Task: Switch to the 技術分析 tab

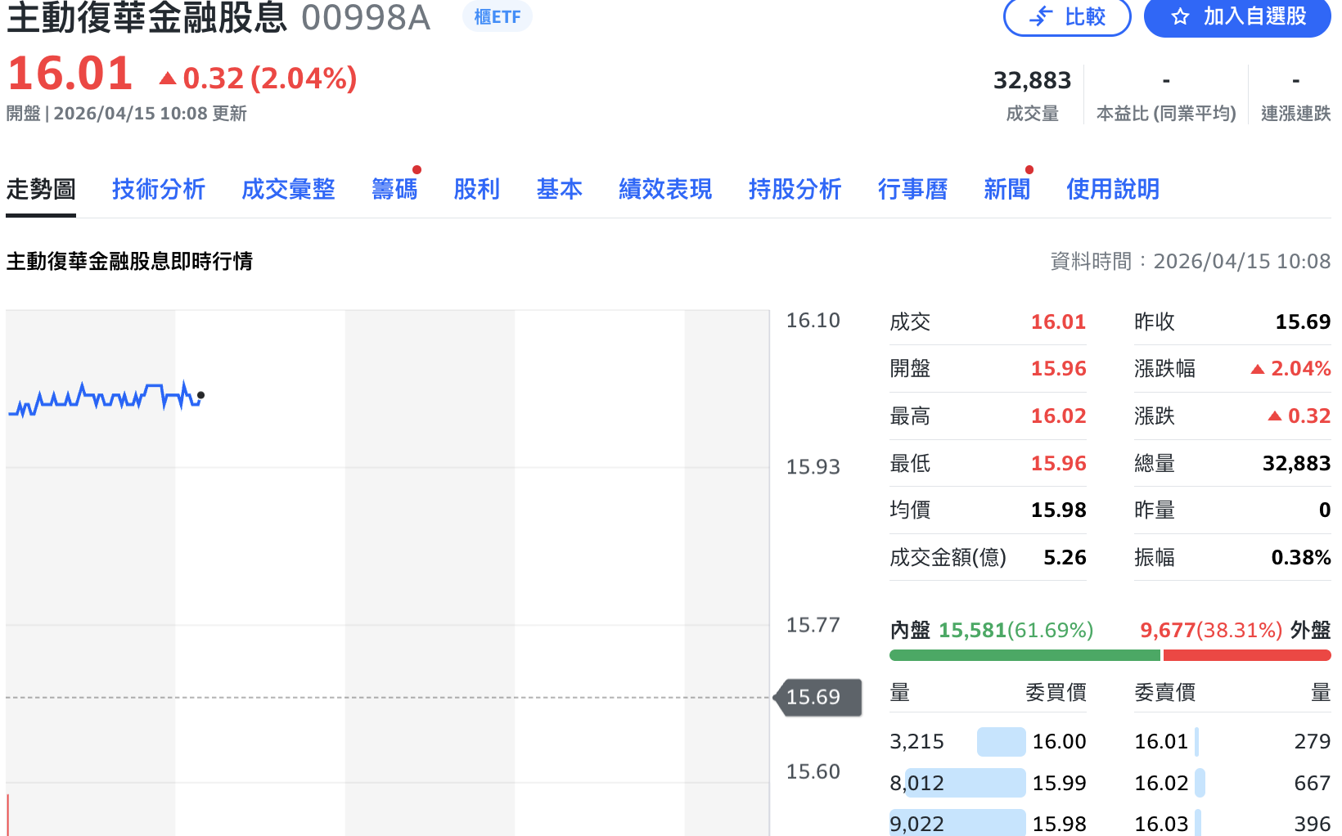Action: [x=159, y=189]
